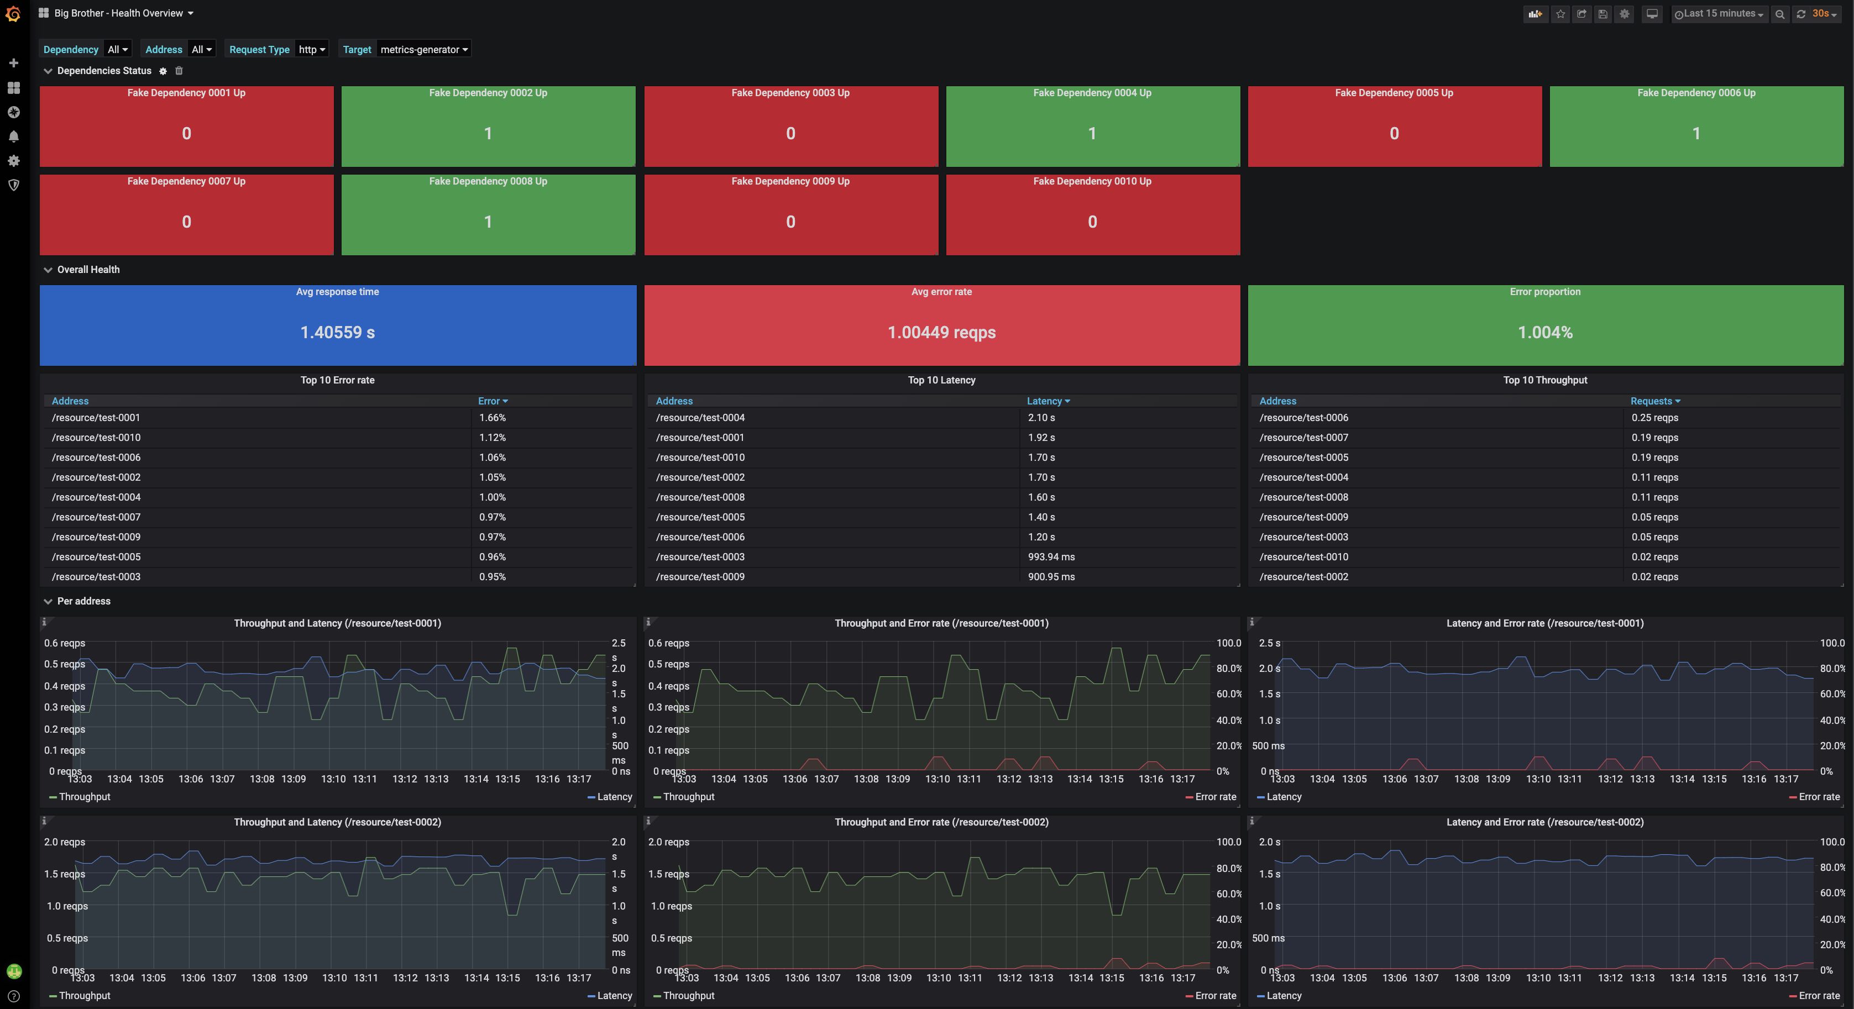Click the Add panel icon
Image resolution: width=1854 pixels, height=1009 pixels.
[1535, 14]
